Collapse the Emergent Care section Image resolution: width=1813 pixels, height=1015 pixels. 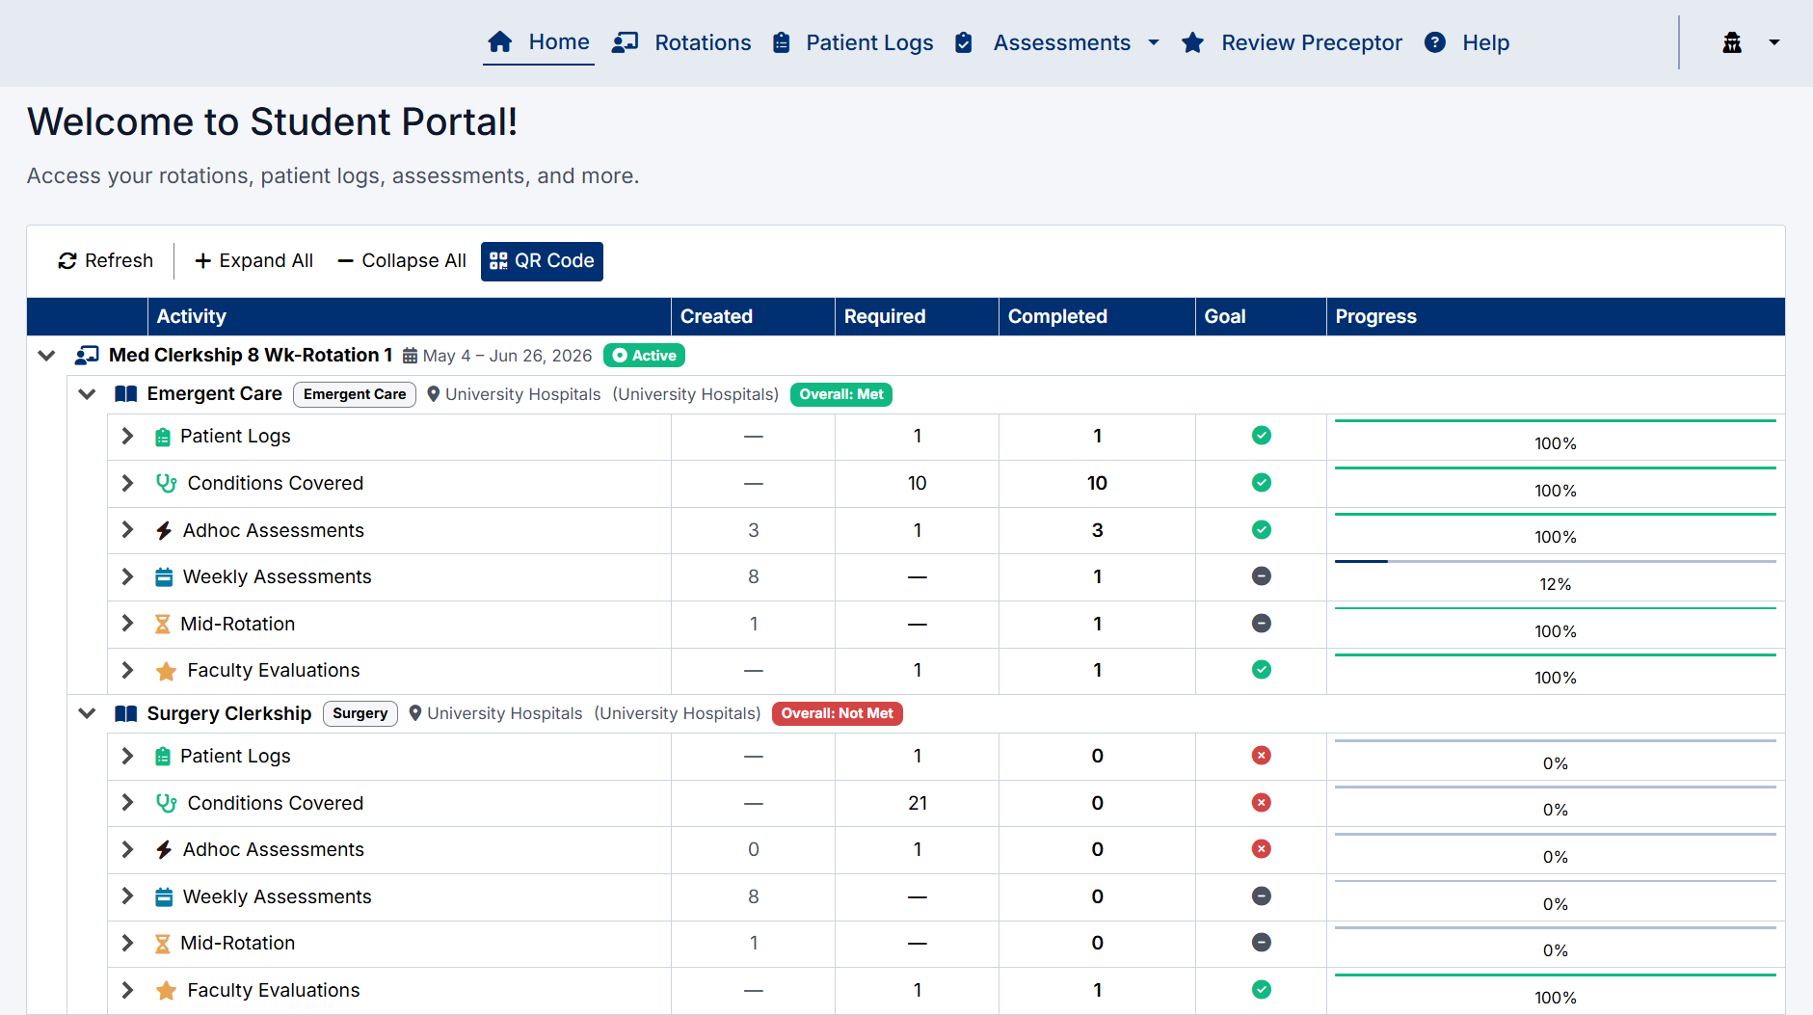tap(87, 394)
